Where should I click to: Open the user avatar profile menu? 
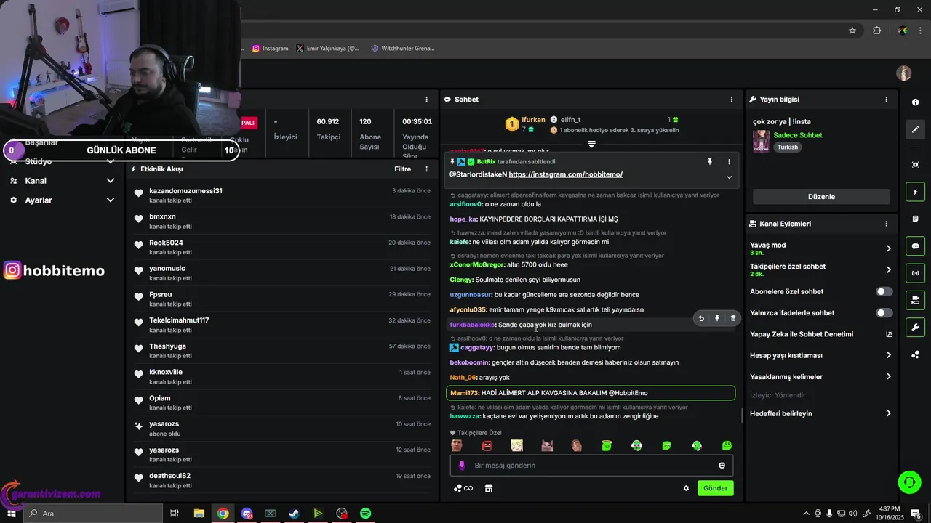904,73
